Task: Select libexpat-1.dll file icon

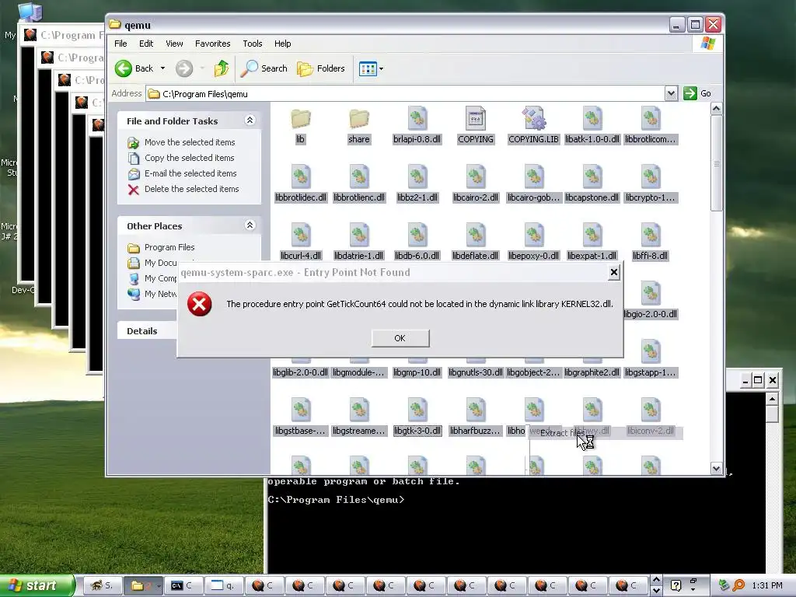Action: point(592,236)
